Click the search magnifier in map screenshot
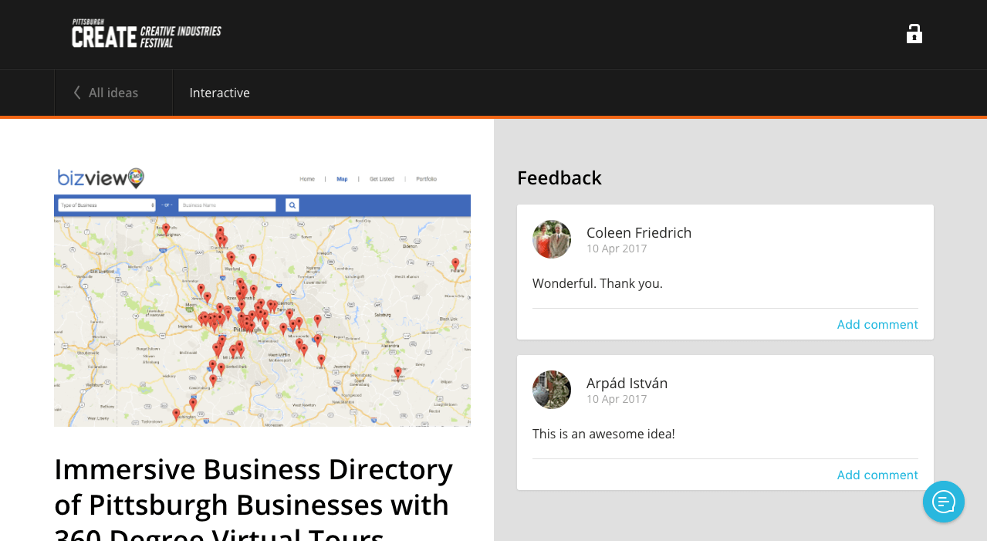The image size is (987, 541). (x=292, y=205)
